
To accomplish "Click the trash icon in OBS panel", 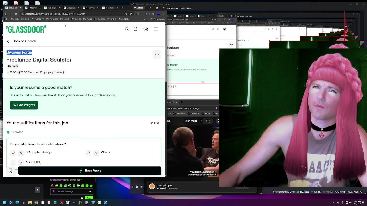I will (x=137, y=187).
